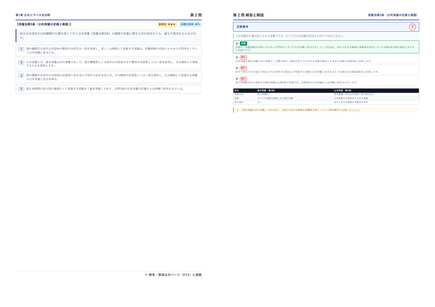Select answer choice ① on the question page
The width and height of the screenshot is (435, 307).
click(x=108, y=50)
